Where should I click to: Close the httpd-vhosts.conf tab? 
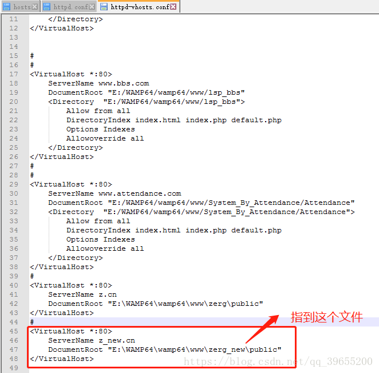[173, 7]
